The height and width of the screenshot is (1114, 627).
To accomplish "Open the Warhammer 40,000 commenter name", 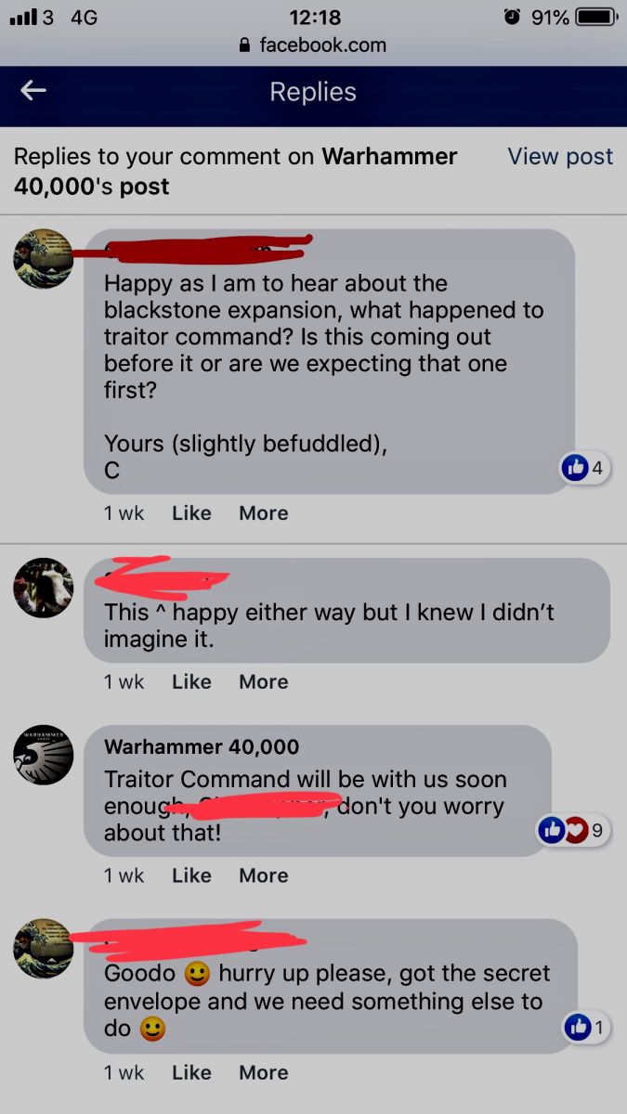I will (202, 747).
